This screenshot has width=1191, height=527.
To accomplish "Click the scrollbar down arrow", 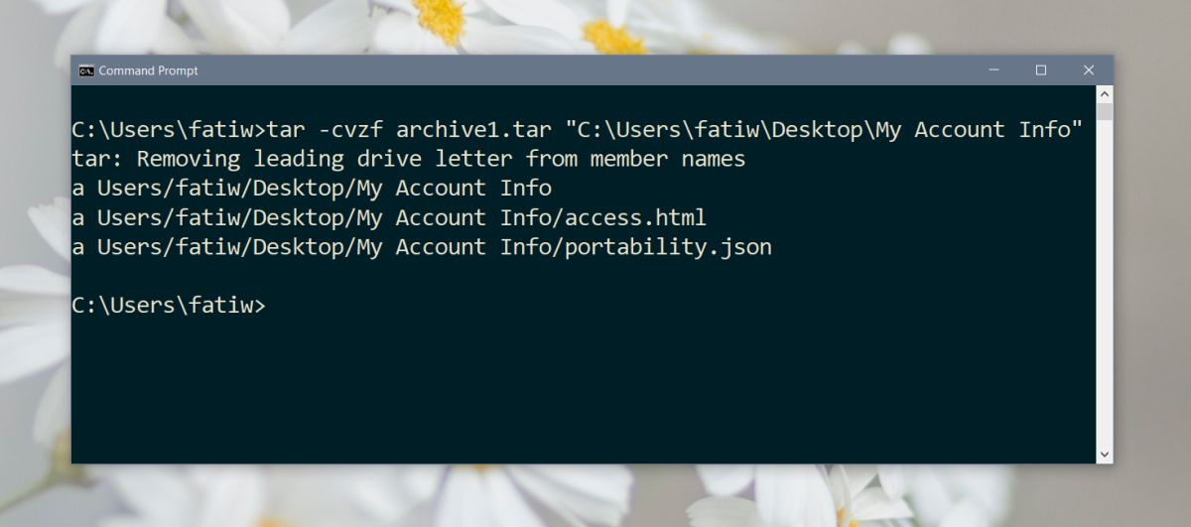I will (1105, 455).
